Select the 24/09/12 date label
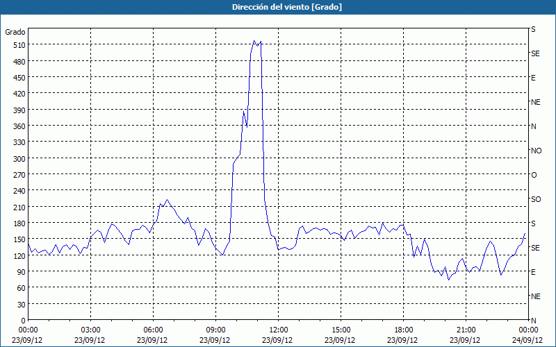This screenshot has height=347, width=556. pos(528,340)
